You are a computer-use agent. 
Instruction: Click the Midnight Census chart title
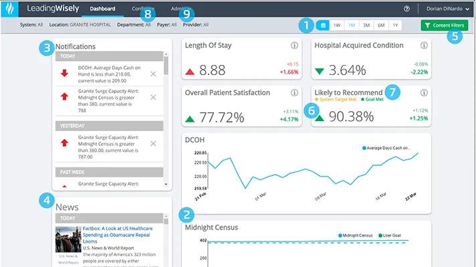click(211, 228)
